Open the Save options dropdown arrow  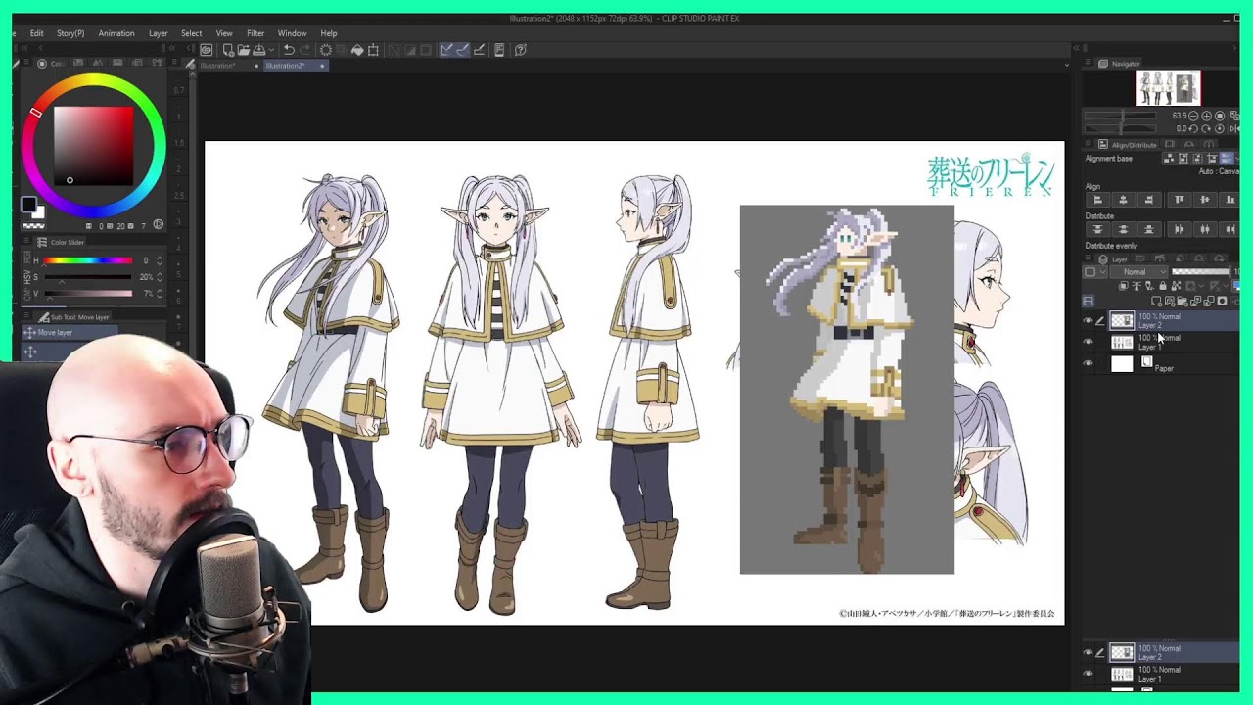click(271, 50)
